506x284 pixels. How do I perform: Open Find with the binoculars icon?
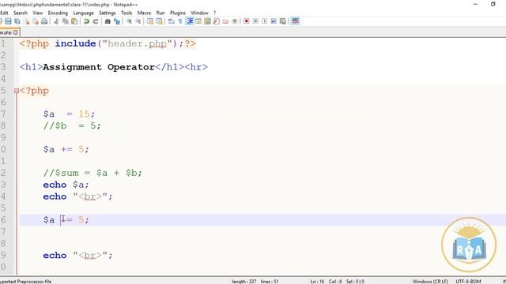coord(108,21)
